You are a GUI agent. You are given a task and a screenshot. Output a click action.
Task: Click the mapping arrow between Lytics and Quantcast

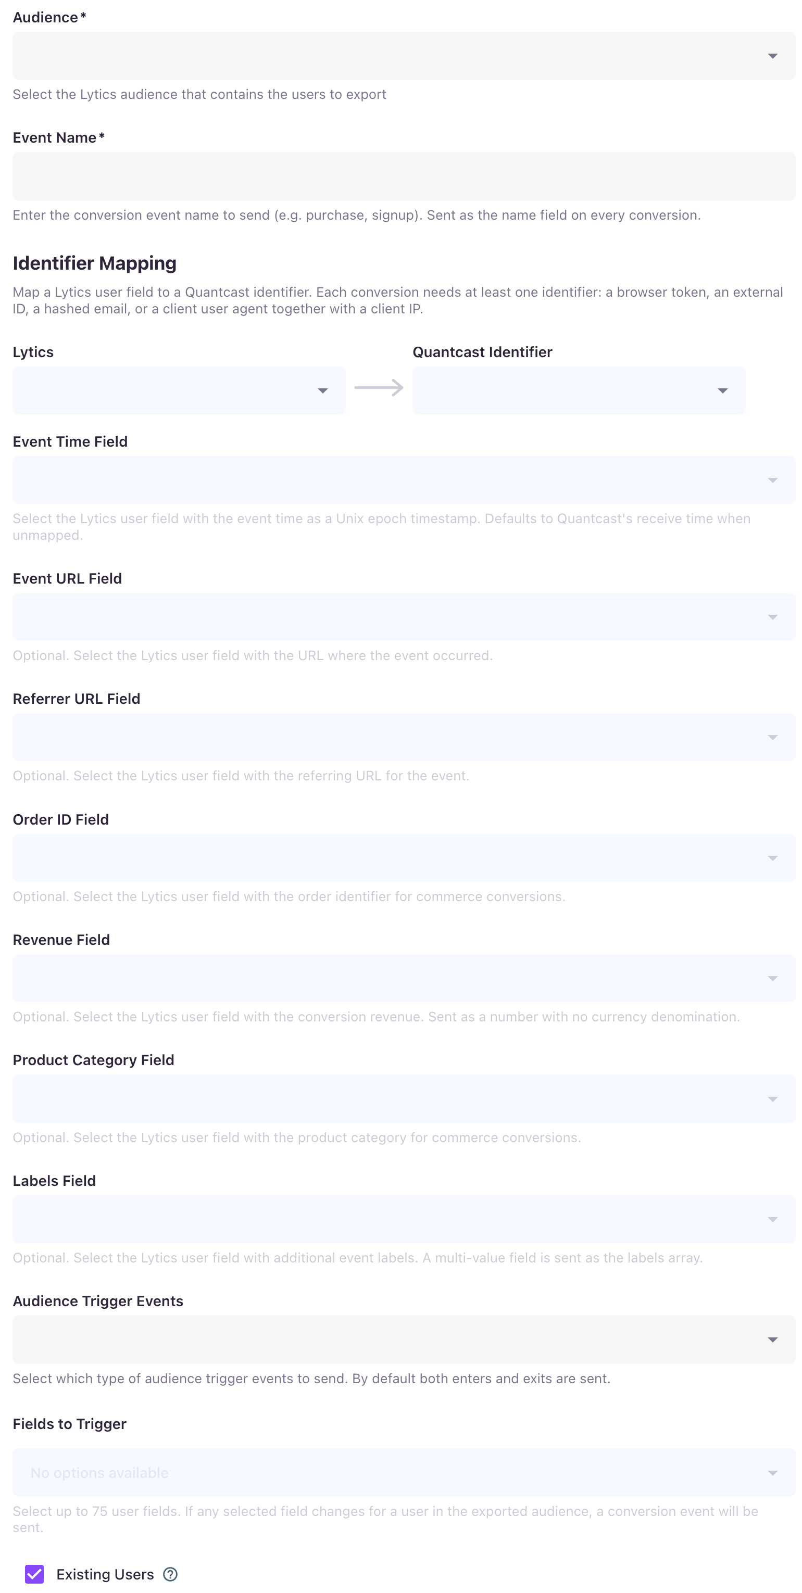(x=379, y=388)
